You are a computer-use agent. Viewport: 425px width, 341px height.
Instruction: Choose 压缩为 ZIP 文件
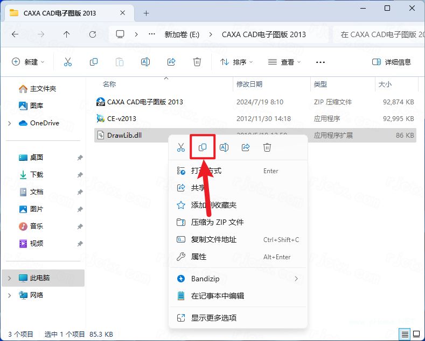[x=238, y=222]
